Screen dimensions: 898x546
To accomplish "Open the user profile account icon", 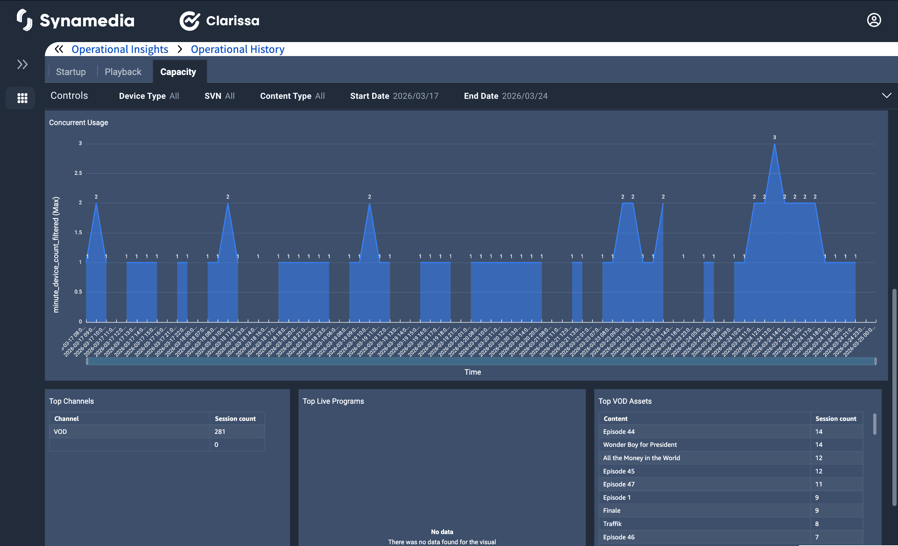I will [873, 20].
